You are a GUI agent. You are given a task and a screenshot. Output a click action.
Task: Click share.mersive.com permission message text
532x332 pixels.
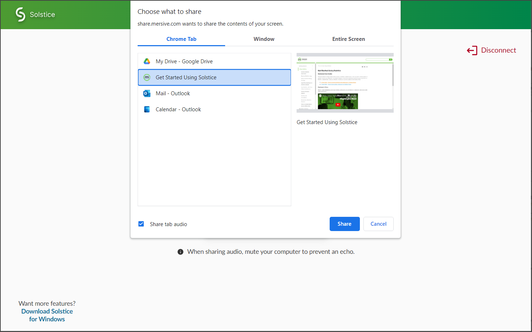211,24
